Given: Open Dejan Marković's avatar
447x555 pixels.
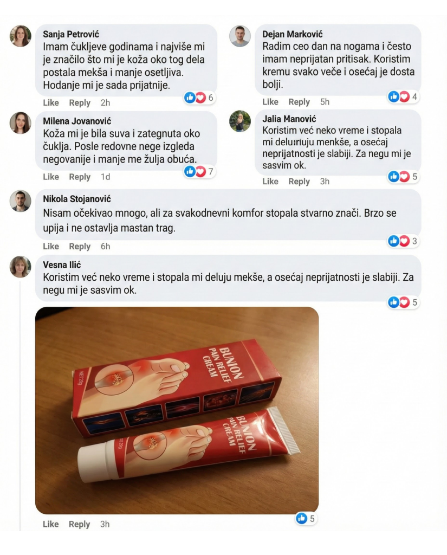Looking at the screenshot, I should 240,36.
